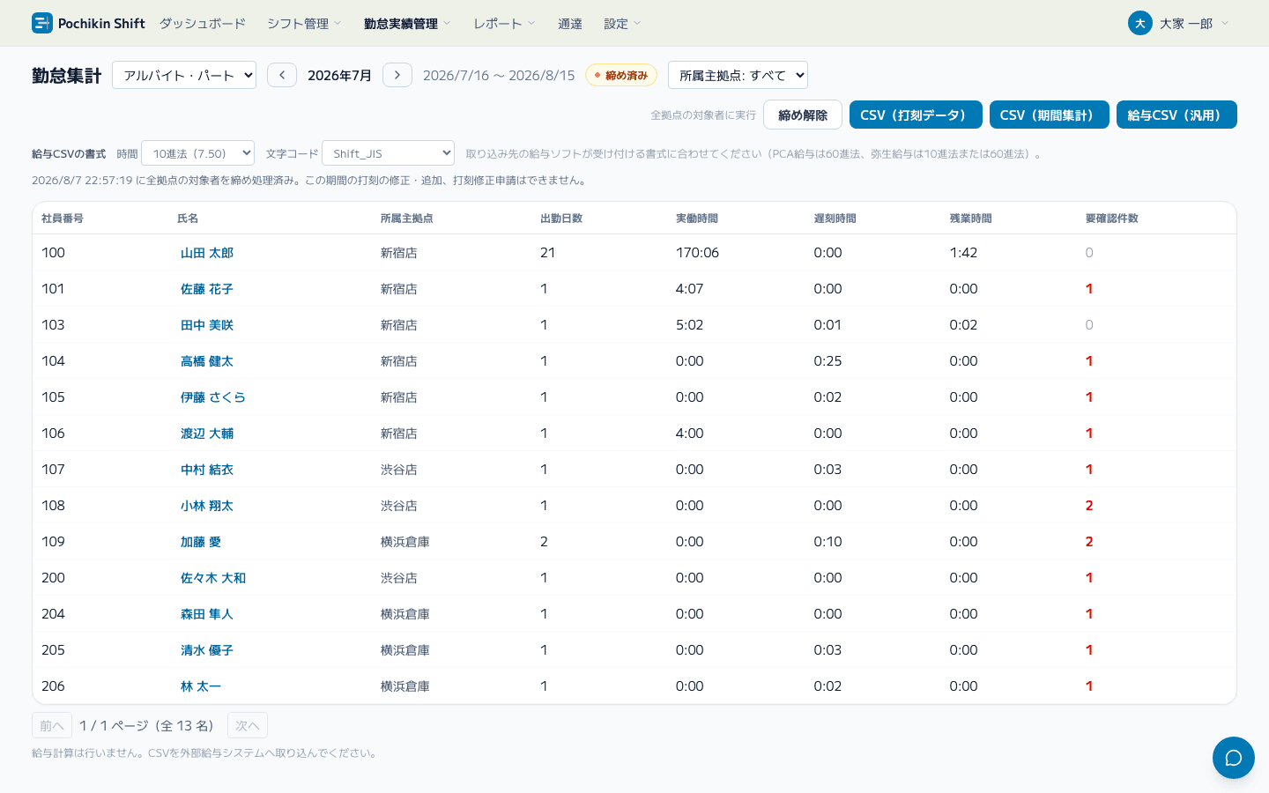The image size is (1269, 793).
Task: Open the 通達 menu item
Action: pyautogui.click(x=570, y=24)
